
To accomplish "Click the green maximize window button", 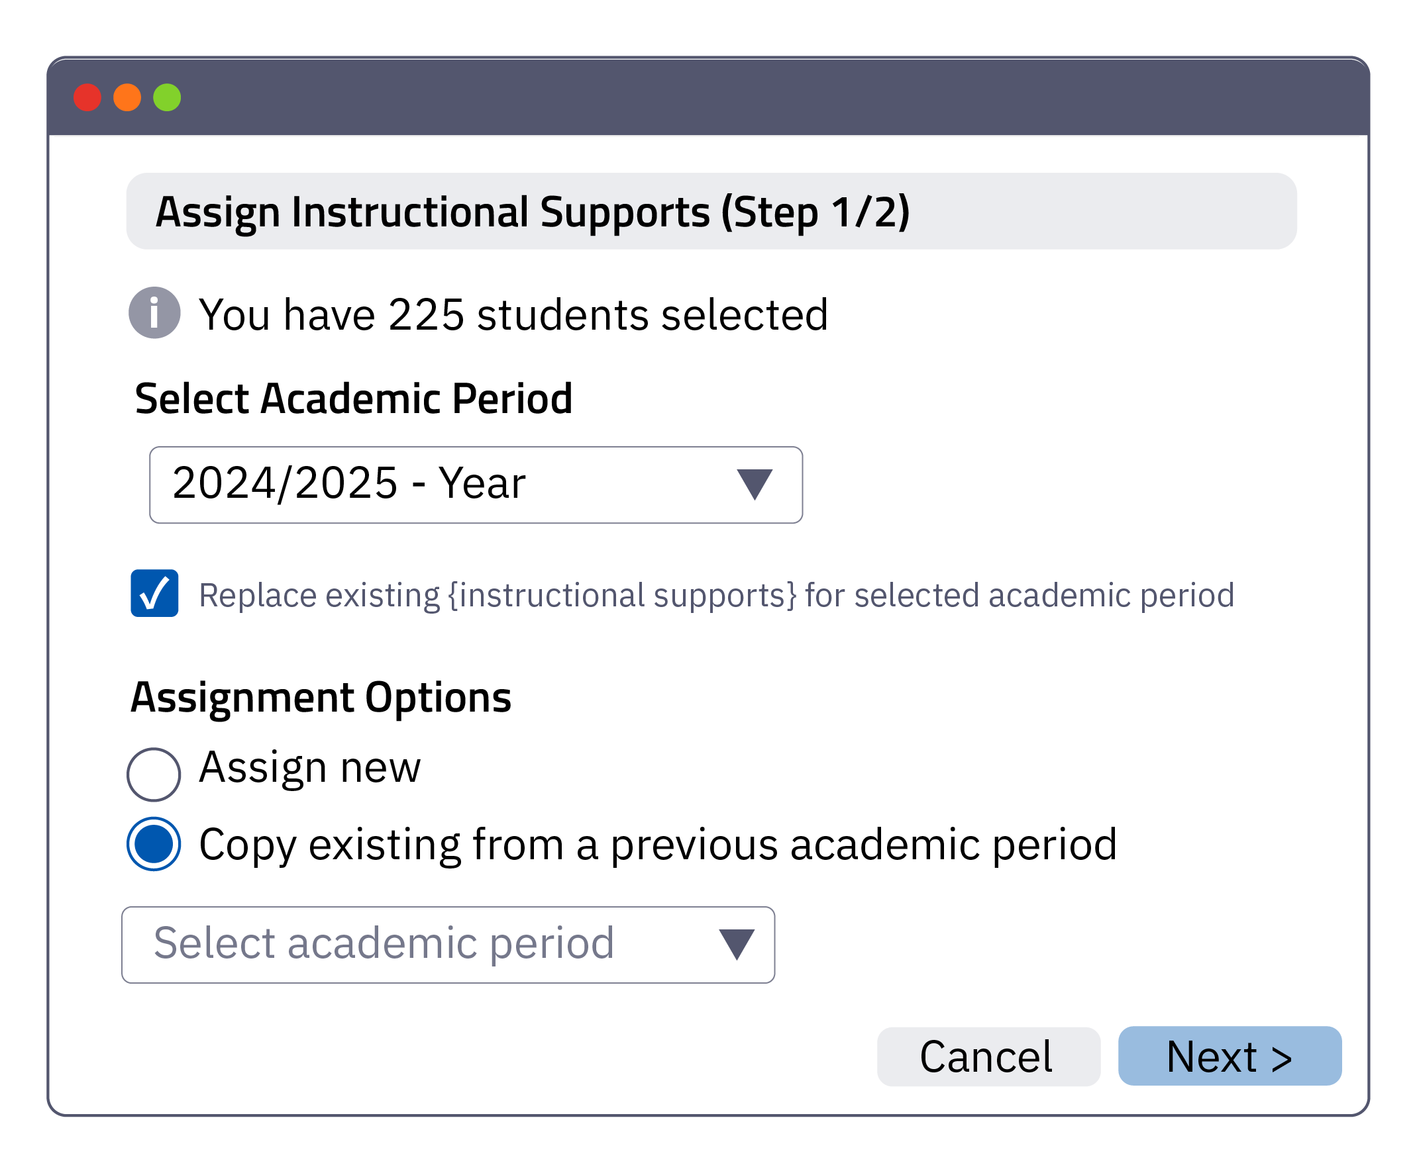I will click(x=167, y=97).
